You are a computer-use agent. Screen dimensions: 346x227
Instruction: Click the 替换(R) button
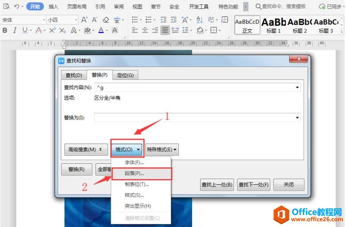(76, 170)
